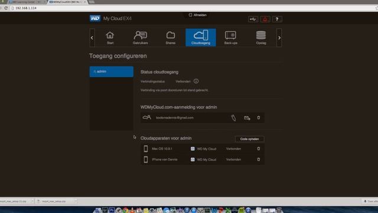Open the Shares tab

(x=171, y=38)
